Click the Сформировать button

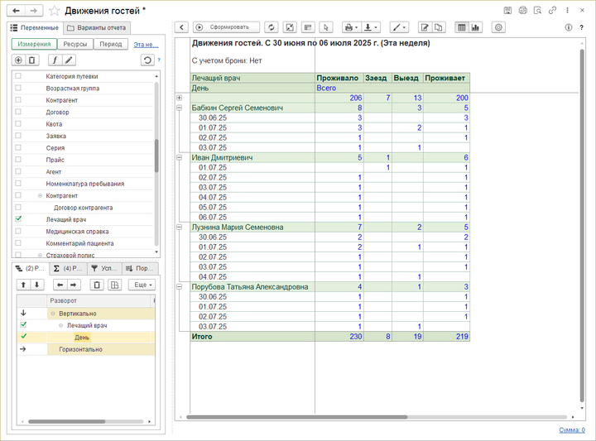pos(226,27)
